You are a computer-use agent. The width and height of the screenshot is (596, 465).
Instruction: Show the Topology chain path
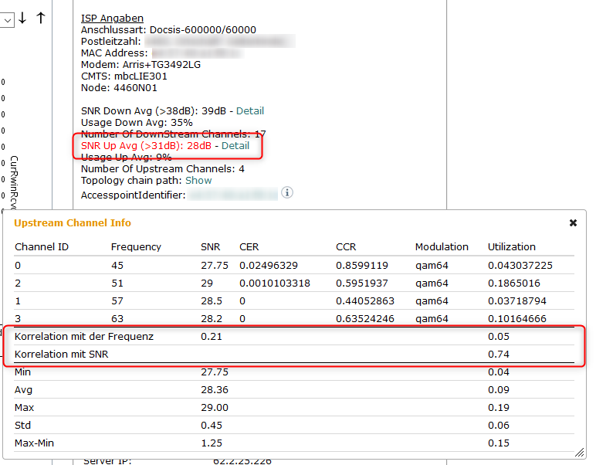(198, 180)
